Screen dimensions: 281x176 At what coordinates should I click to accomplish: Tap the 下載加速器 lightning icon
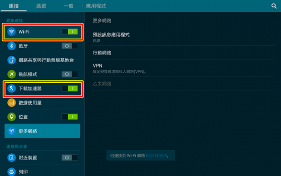click(11, 88)
